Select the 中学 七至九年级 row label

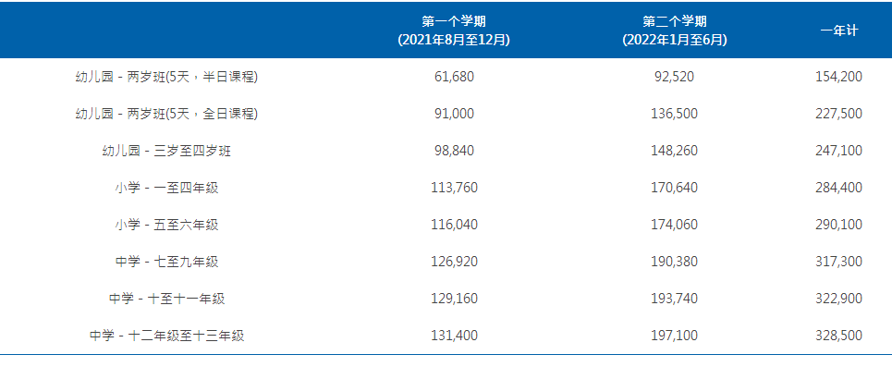166,262
